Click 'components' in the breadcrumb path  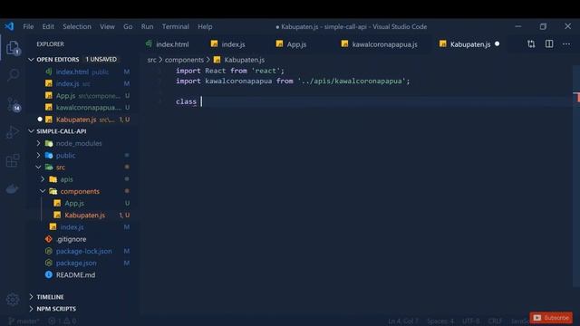point(184,60)
